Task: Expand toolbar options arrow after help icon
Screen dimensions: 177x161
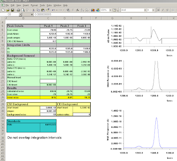Action: (118, 10)
